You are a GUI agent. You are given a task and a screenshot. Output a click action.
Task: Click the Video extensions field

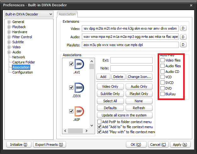click(x=130, y=28)
